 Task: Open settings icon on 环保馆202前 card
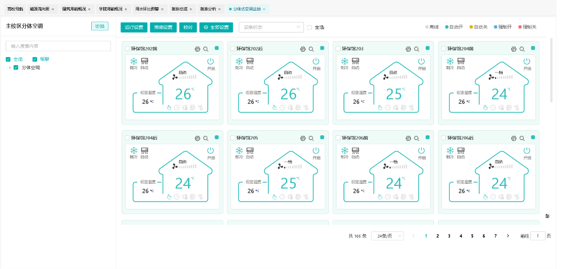[x=197, y=49]
